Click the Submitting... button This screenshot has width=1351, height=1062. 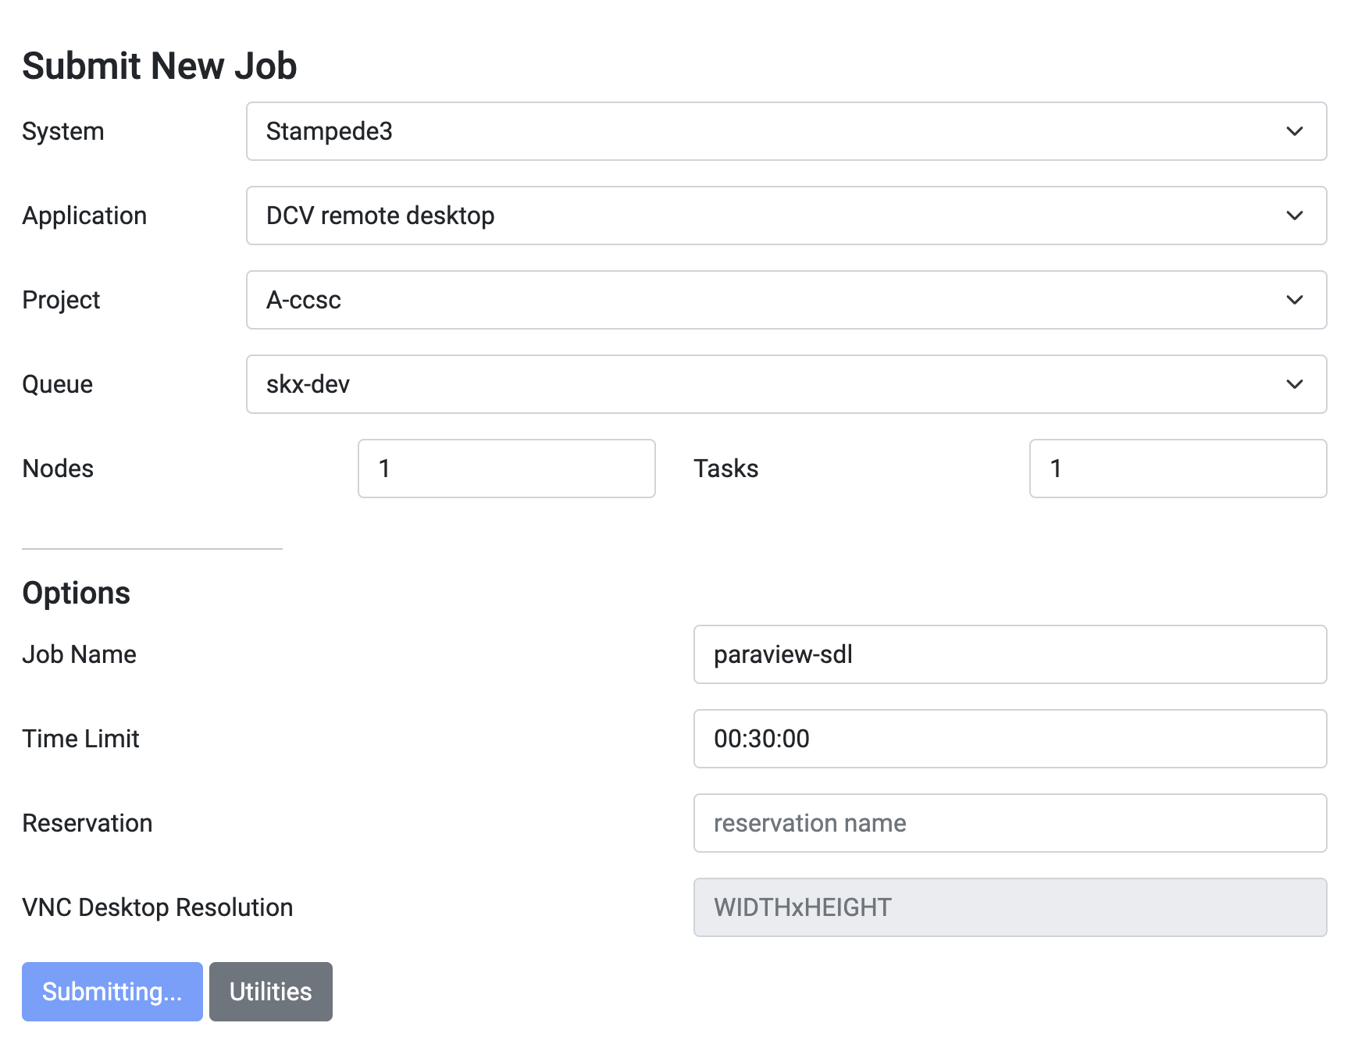[112, 992]
